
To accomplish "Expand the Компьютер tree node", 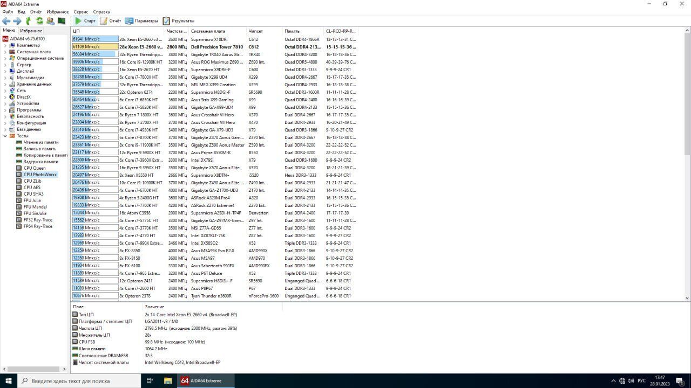I will (x=5, y=45).
